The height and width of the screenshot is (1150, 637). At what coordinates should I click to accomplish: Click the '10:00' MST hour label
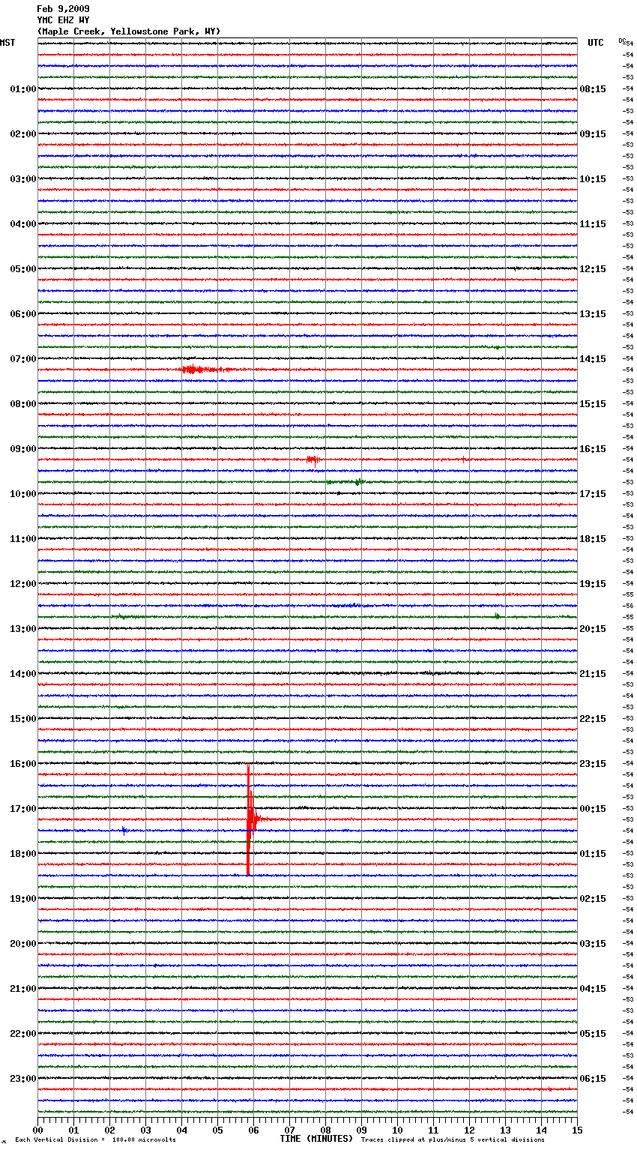click(22, 494)
